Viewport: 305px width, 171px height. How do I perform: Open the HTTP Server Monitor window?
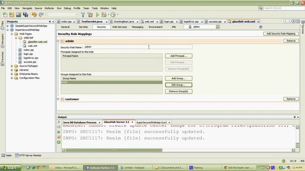pyautogui.click(x=28, y=155)
